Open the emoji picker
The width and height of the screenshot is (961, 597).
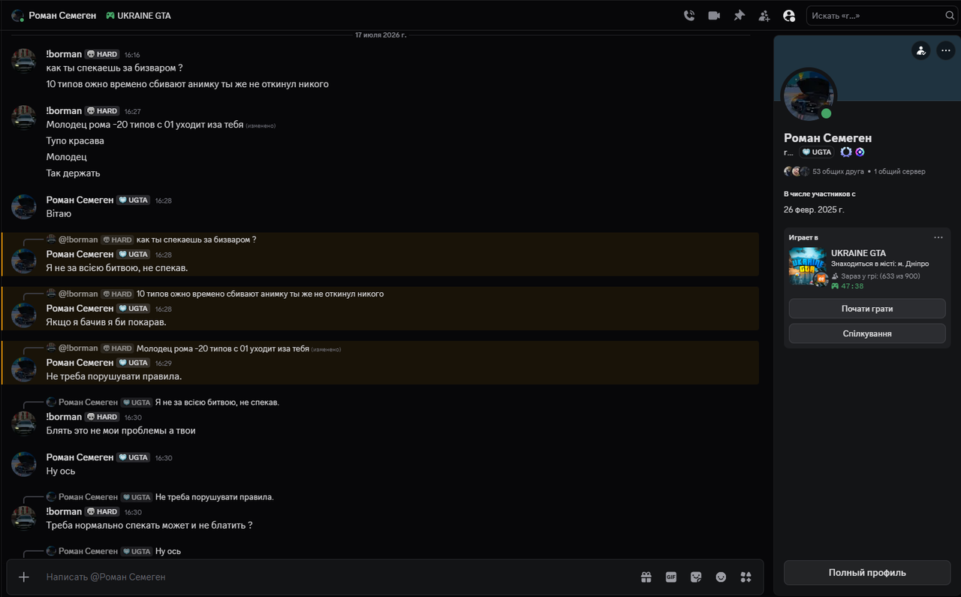click(721, 577)
